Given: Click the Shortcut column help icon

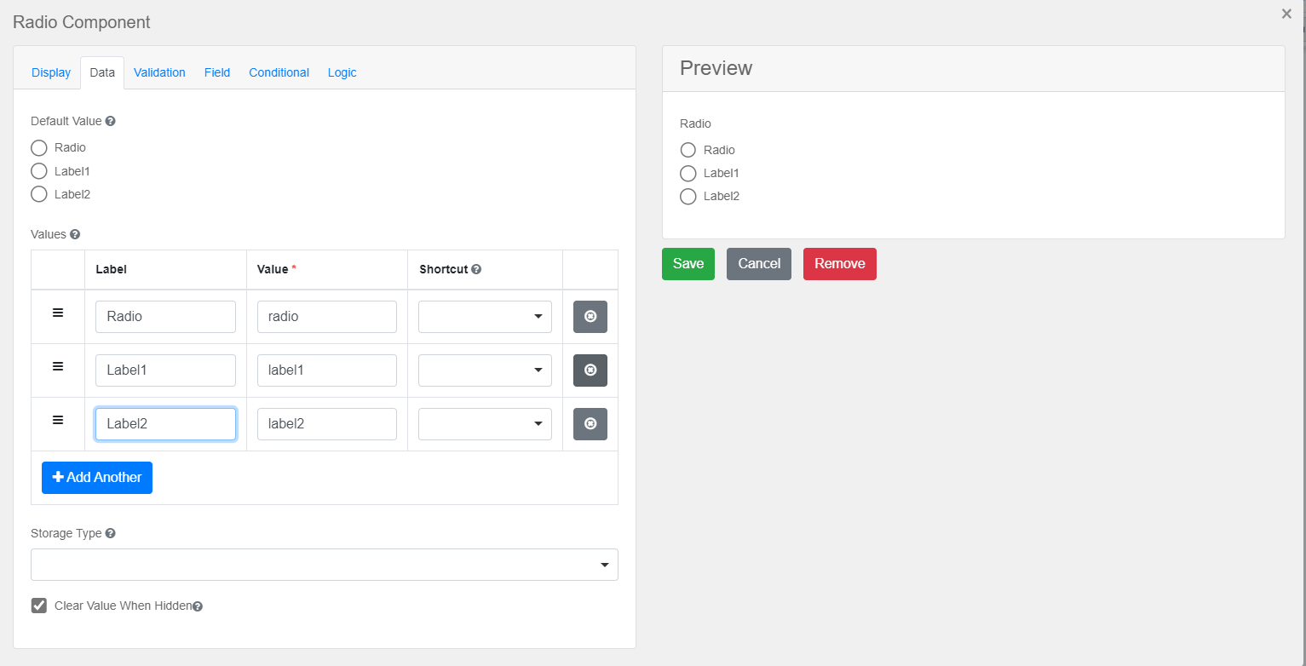Looking at the screenshot, I should pos(476,269).
